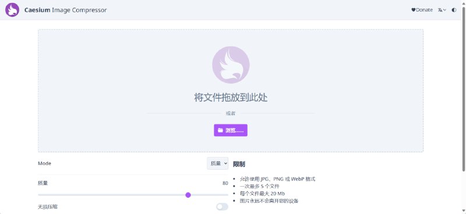Click the page vertical scrollbar
466x214 pixels.
click(464, 89)
